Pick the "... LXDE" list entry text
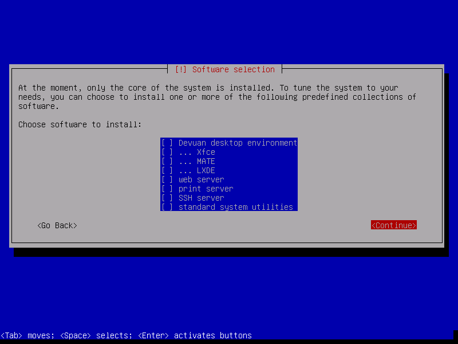This screenshot has height=344, width=458. 196,170
